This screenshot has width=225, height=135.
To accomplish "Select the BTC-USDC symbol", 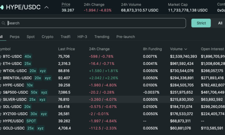I will [12, 56].
